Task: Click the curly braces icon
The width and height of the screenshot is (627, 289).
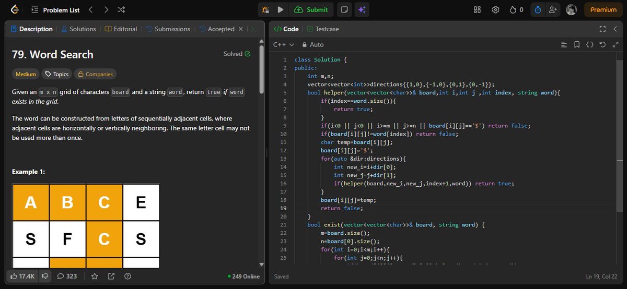Action: [590, 45]
